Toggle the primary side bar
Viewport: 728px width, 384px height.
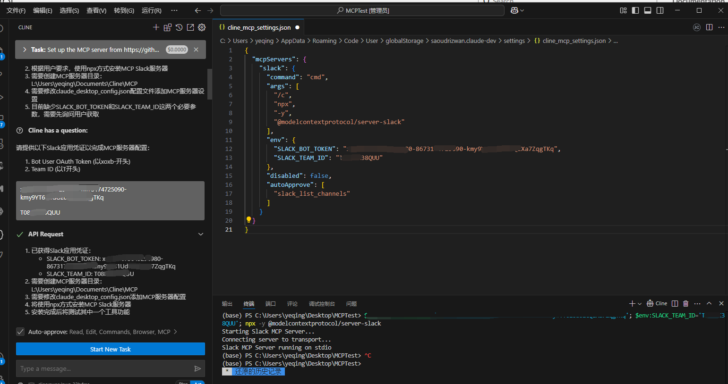pyautogui.click(x=635, y=10)
